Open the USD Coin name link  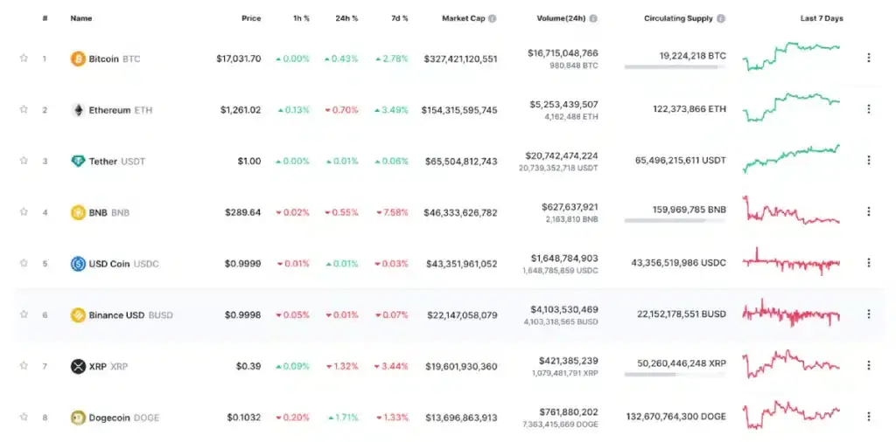(109, 264)
